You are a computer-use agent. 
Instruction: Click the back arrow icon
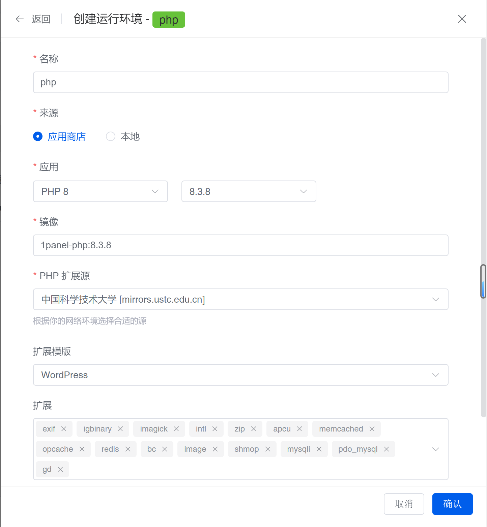pyautogui.click(x=20, y=19)
